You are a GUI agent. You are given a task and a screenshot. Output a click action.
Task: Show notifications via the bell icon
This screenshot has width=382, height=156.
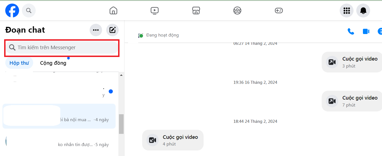pyautogui.click(x=363, y=11)
